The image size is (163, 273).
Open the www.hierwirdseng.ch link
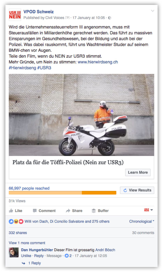click(98, 62)
